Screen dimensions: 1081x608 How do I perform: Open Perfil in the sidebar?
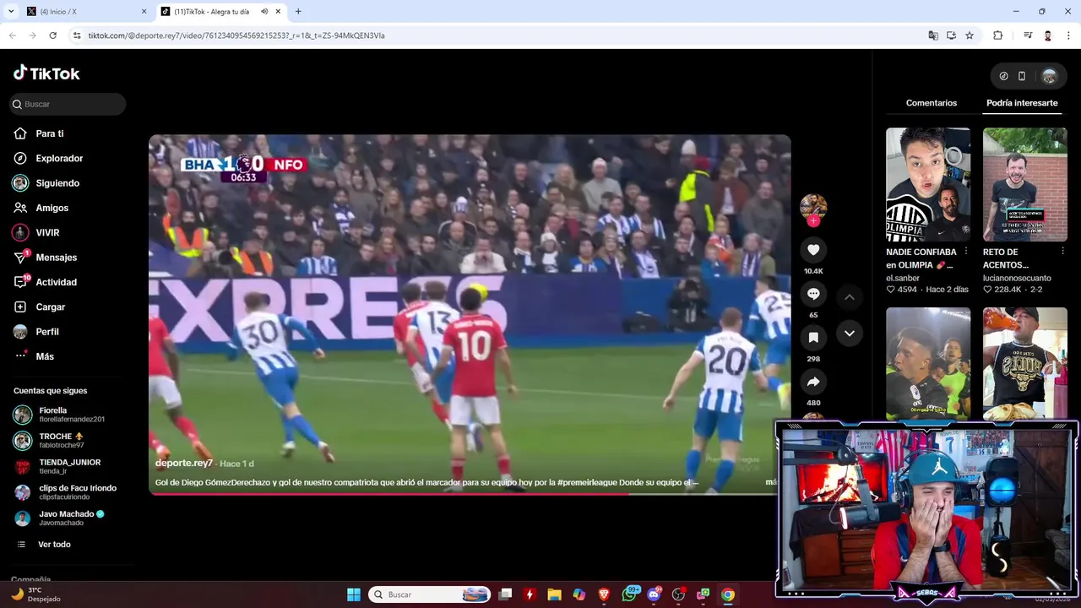click(47, 332)
